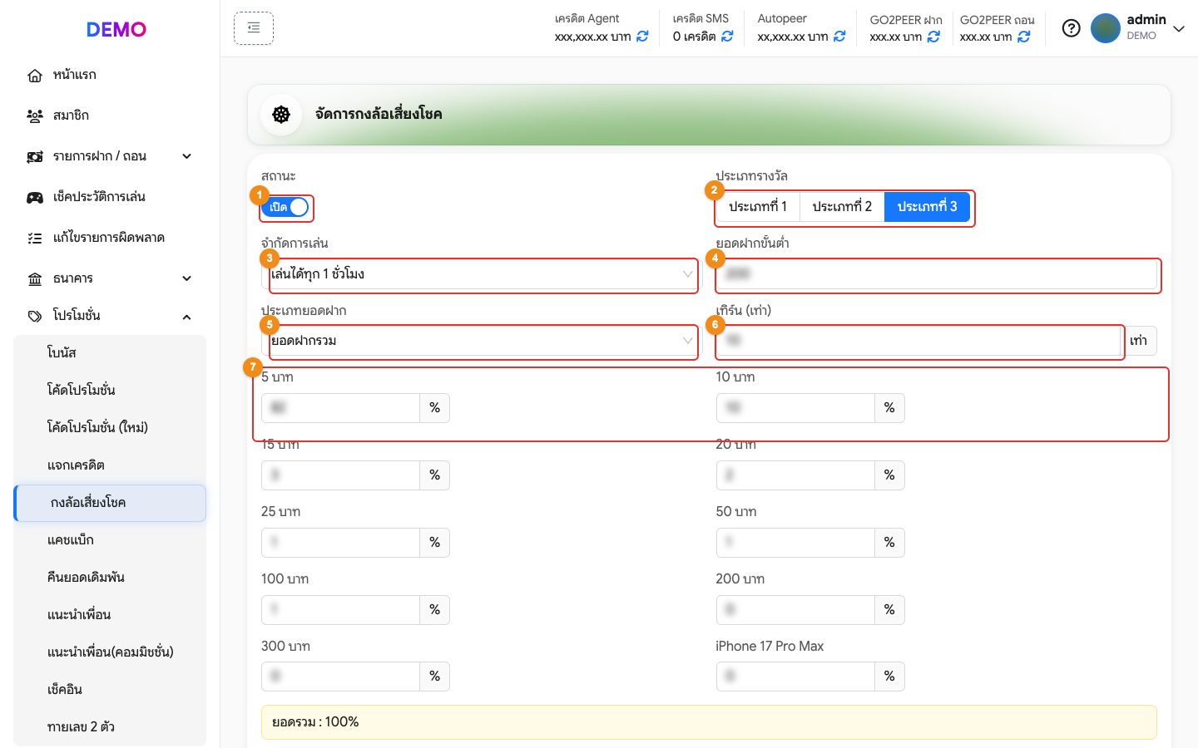Click the 5 บาท percentage field
This screenshot has height=748, width=1198.
click(x=340, y=408)
